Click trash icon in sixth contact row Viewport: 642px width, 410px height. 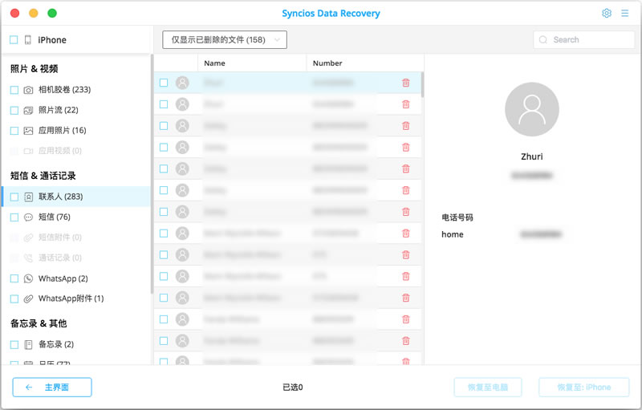coord(406,190)
